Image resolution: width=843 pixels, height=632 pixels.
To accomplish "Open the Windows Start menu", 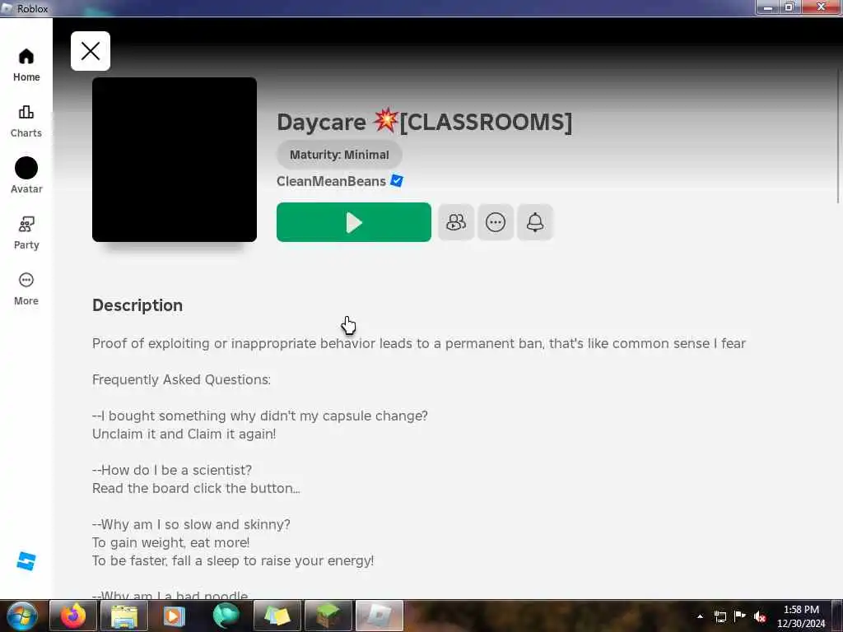I will pyautogui.click(x=21, y=616).
